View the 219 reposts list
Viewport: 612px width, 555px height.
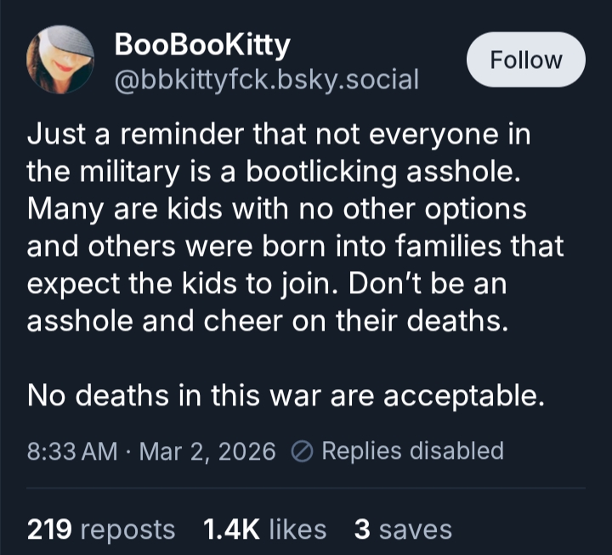coord(101,530)
